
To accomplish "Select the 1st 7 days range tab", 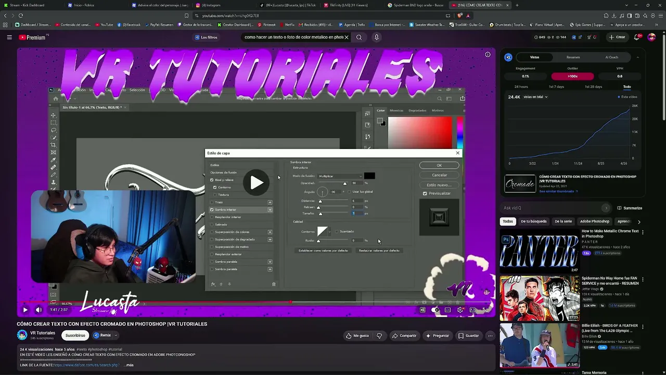I will click(556, 86).
